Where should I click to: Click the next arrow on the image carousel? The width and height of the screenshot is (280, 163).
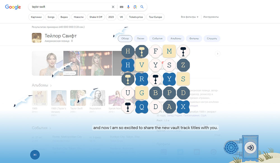[218, 54]
